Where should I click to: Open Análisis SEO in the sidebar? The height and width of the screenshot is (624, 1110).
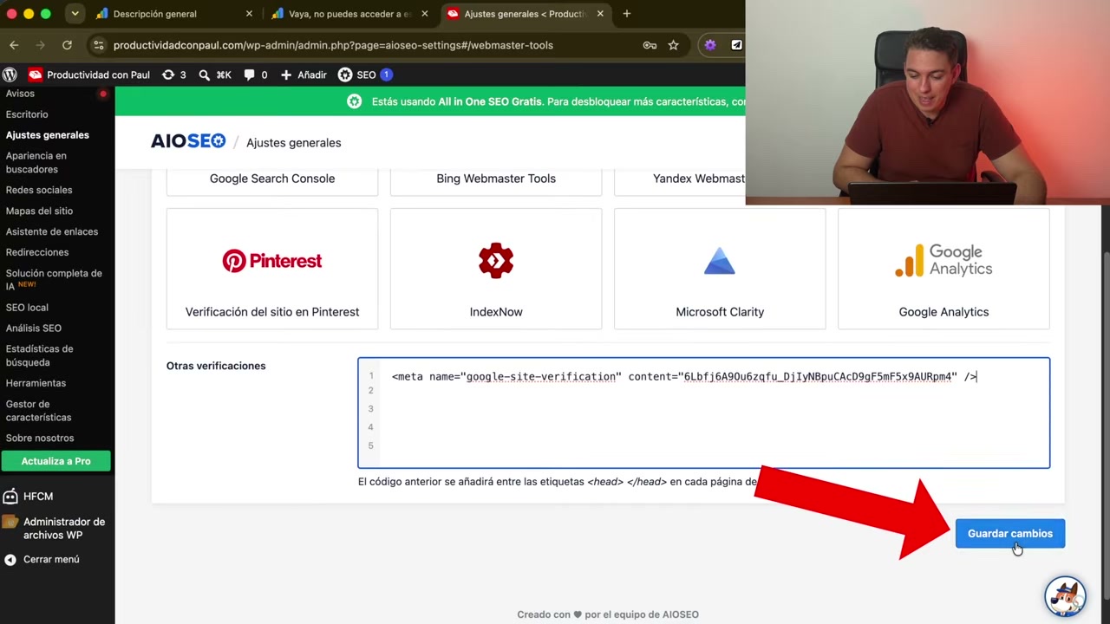[34, 328]
